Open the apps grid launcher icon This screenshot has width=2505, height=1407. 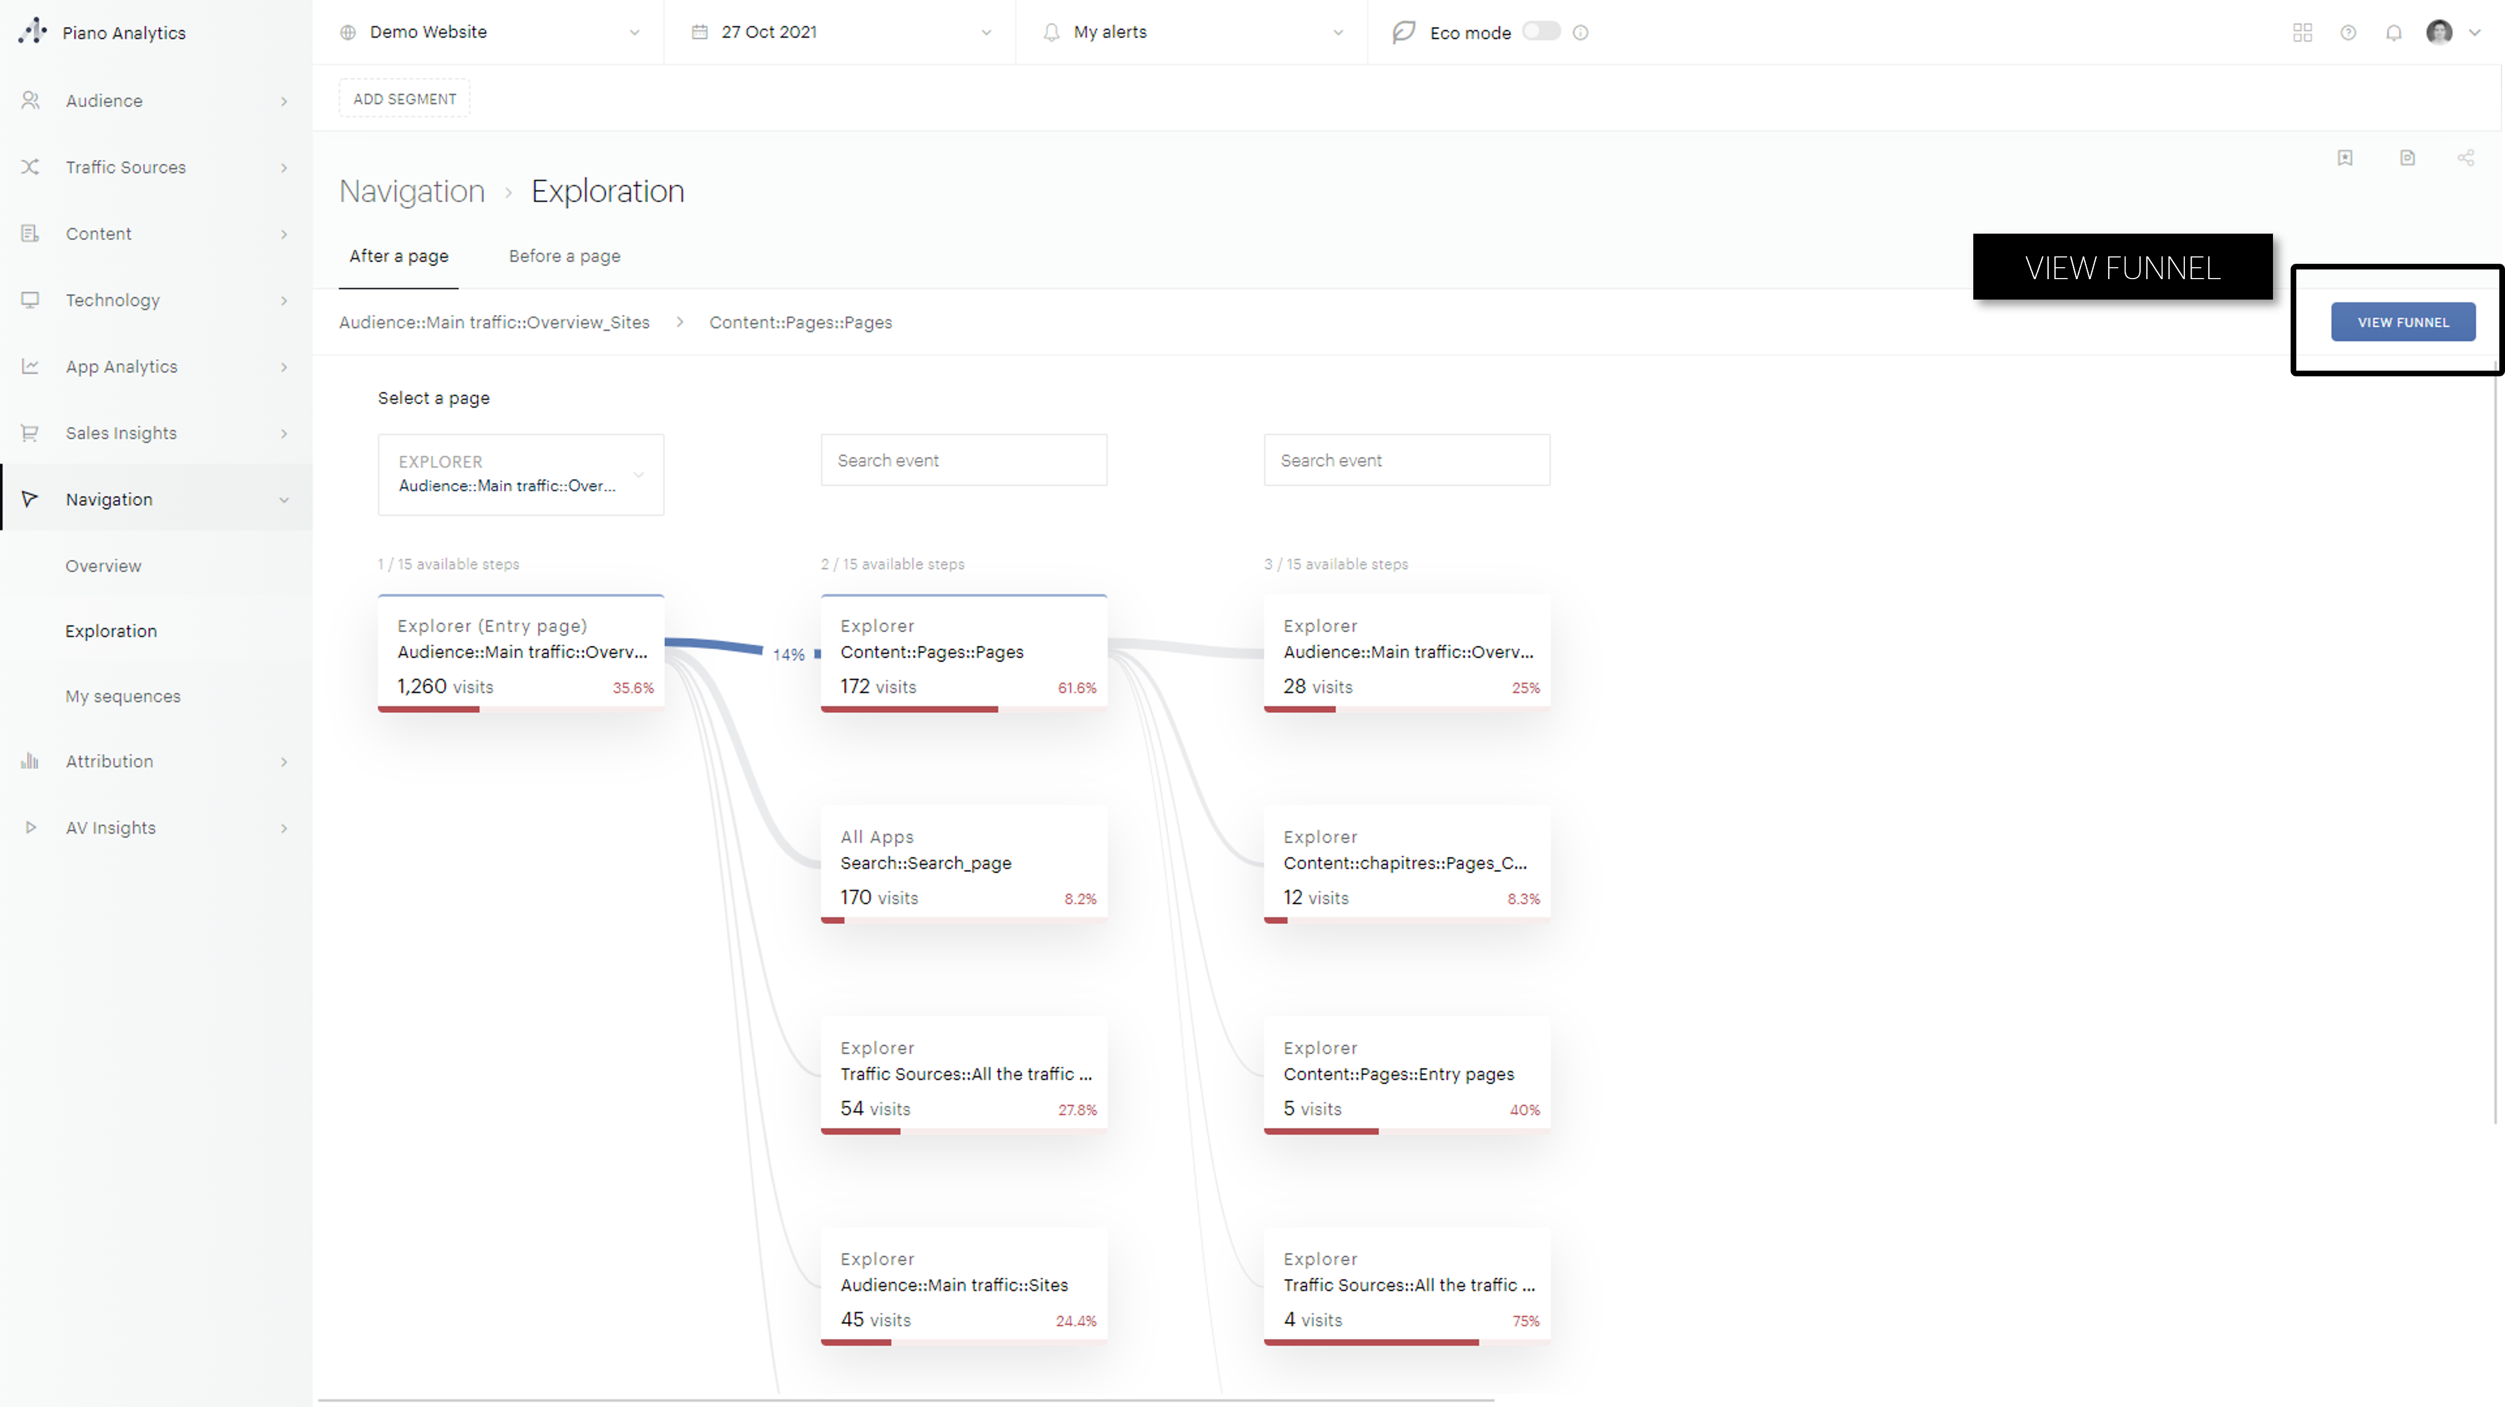tap(2303, 32)
